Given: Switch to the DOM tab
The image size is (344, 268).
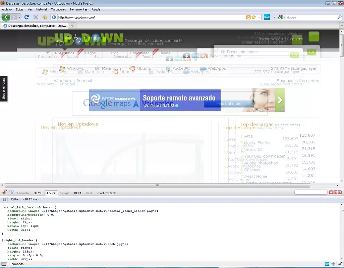Looking at the screenshot, I should pos(77,193).
